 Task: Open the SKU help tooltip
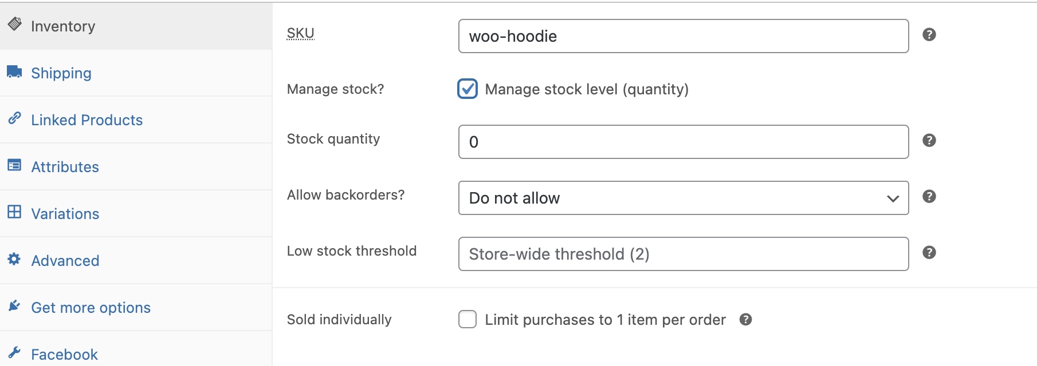(930, 34)
